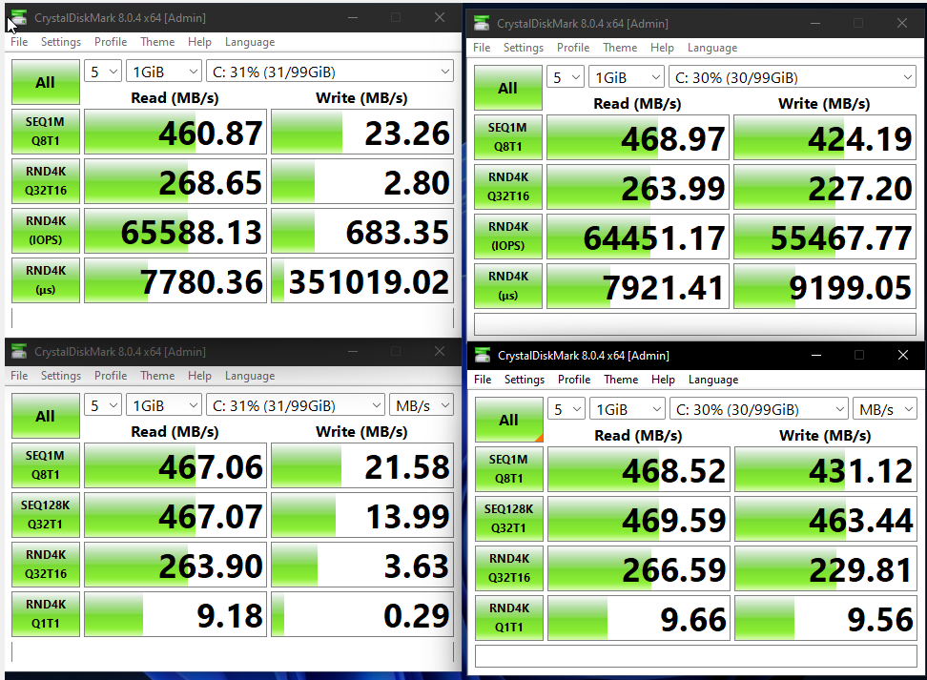Click the comment field in the top-left window
Image resolution: width=927 pixels, height=680 pixels.
coord(233,318)
